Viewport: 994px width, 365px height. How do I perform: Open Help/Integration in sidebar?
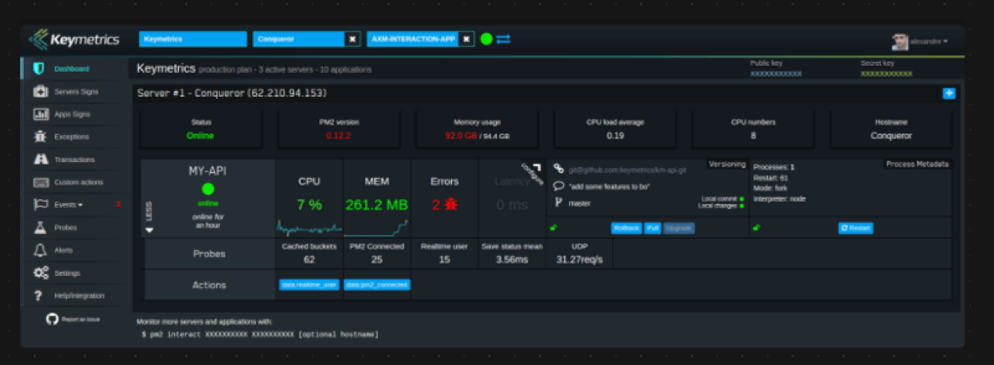74,295
